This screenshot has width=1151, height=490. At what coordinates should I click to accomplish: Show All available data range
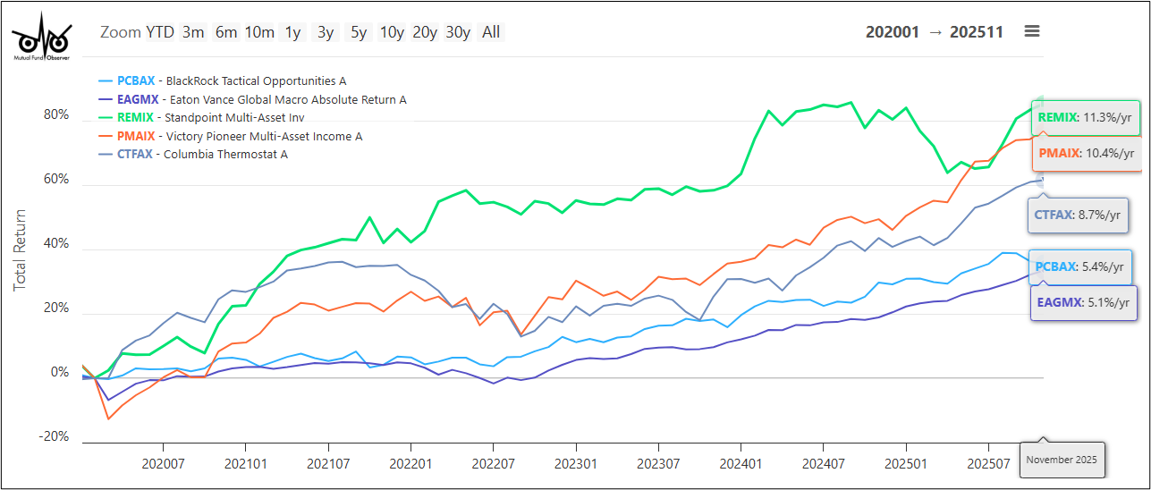(x=491, y=32)
